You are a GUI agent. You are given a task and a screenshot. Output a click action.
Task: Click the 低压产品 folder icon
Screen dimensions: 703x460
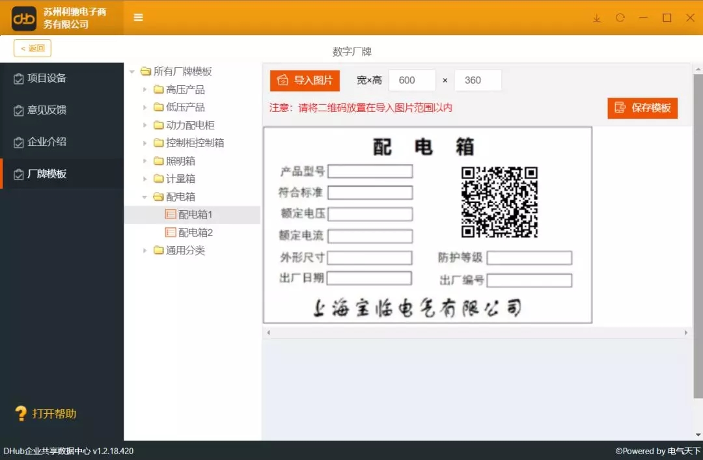(x=158, y=107)
